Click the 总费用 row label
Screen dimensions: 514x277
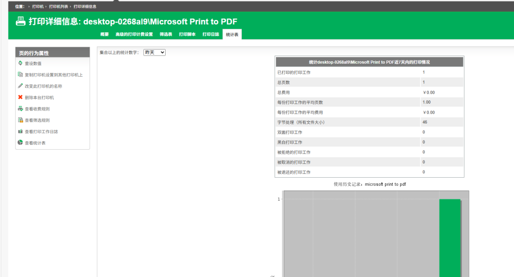[x=284, y=92]
